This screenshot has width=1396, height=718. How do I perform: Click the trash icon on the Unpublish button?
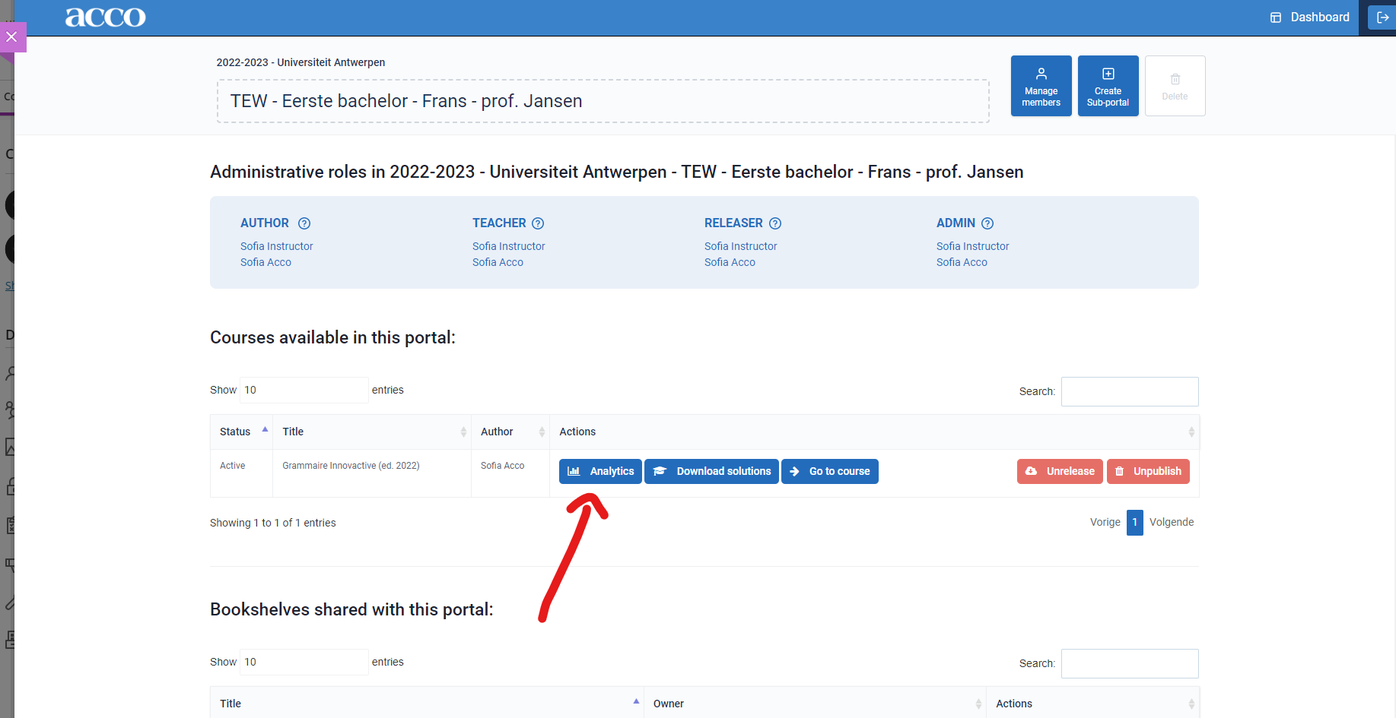click(x=1119, y=471)
